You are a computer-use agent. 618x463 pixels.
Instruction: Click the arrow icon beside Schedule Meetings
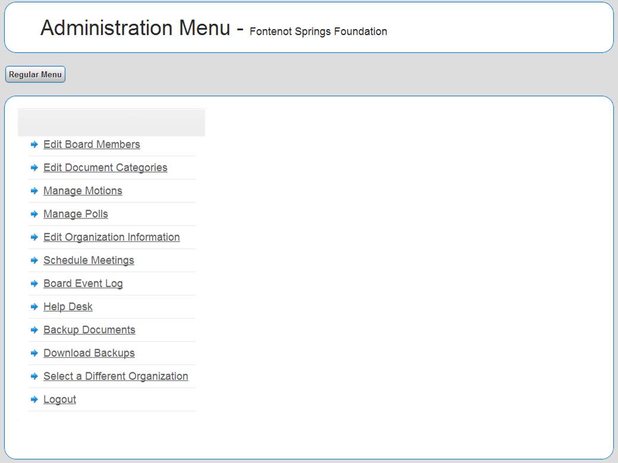tap(34, 260)
